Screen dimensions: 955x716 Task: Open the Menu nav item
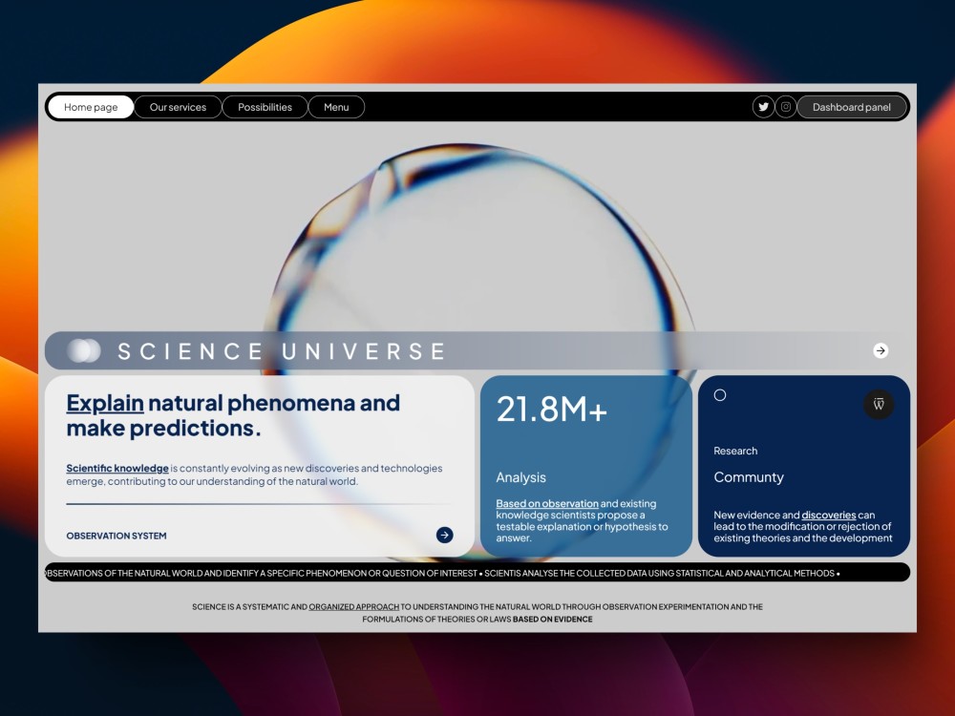coord(336,107)
